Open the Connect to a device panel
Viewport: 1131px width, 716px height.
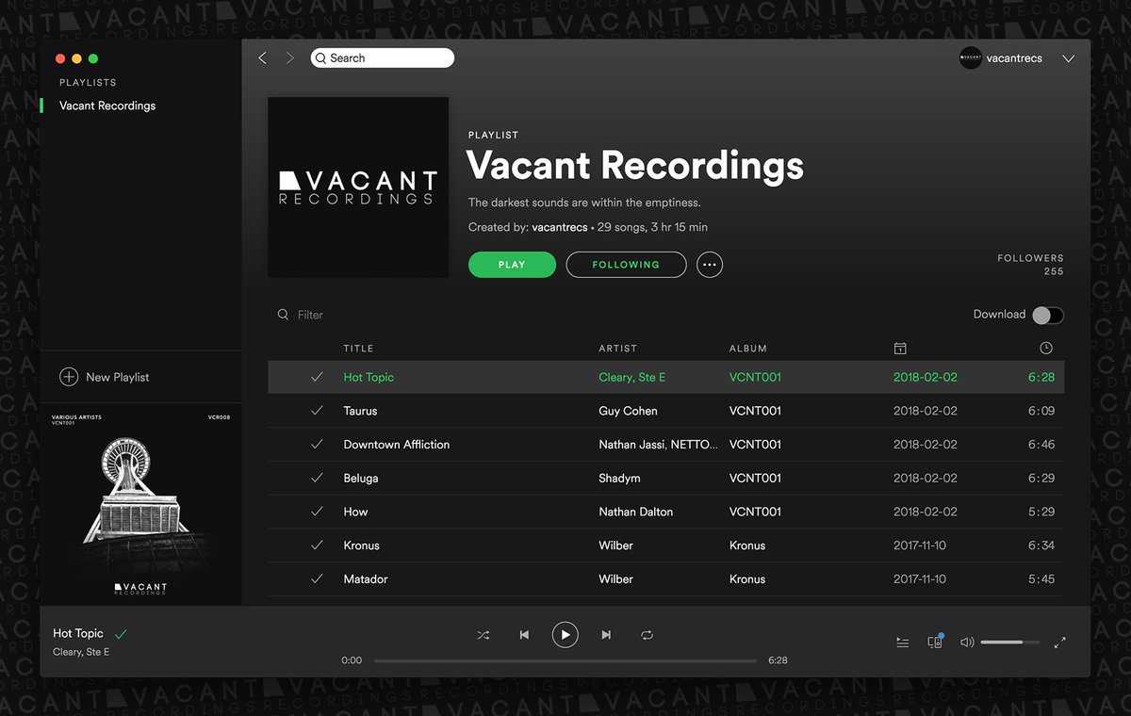coord(935,642)
